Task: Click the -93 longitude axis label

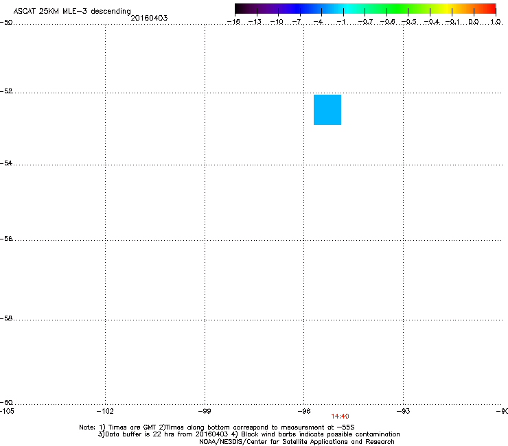Action: coord(403,411)
